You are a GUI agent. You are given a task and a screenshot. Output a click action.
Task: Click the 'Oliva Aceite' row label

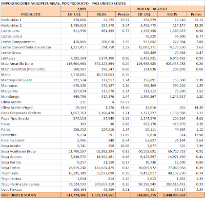[x=31, y=102]
